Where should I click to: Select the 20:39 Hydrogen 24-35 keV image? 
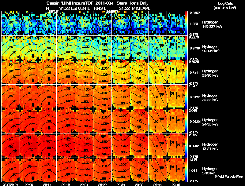click(139, 121)
